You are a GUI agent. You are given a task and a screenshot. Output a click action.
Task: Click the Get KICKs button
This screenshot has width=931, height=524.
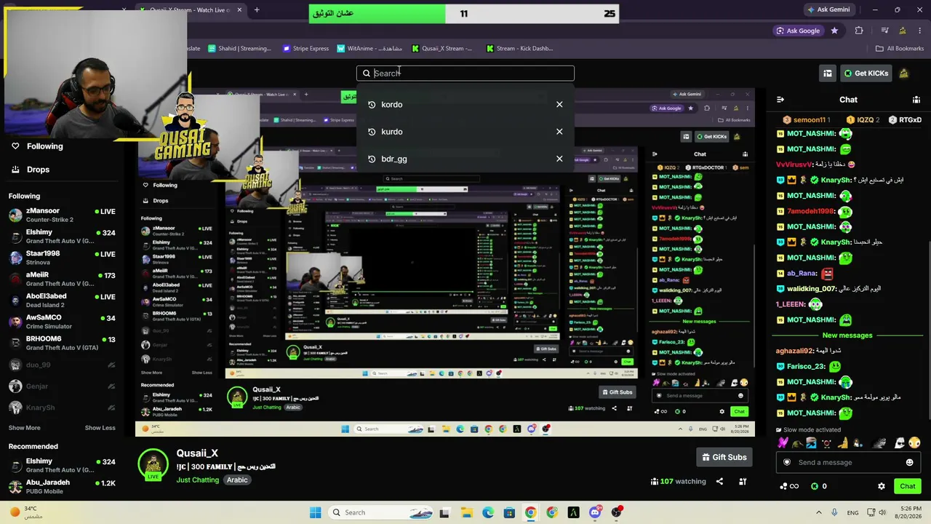coord(866,73)
